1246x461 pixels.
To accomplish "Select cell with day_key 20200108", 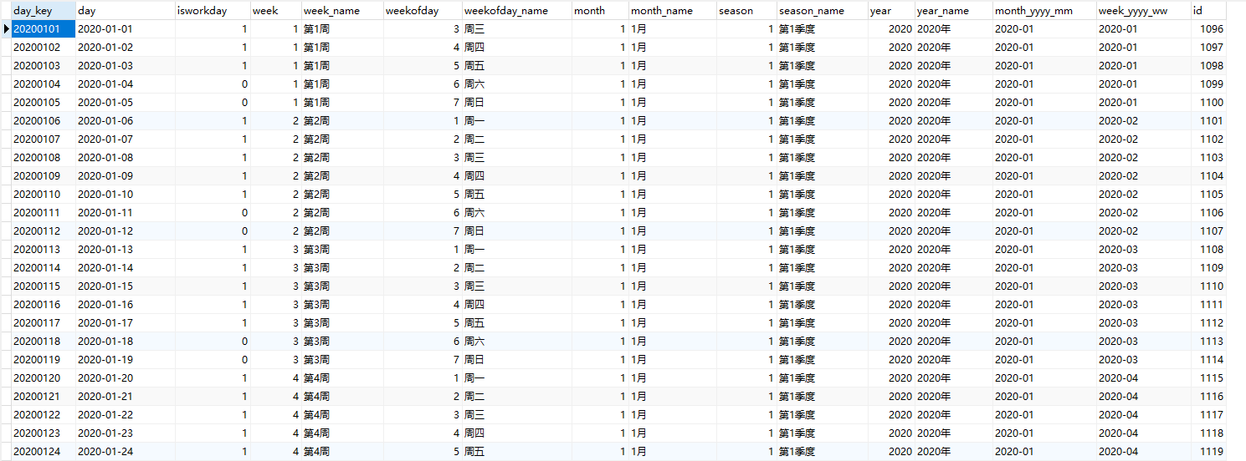I will (x=43, y=158).
